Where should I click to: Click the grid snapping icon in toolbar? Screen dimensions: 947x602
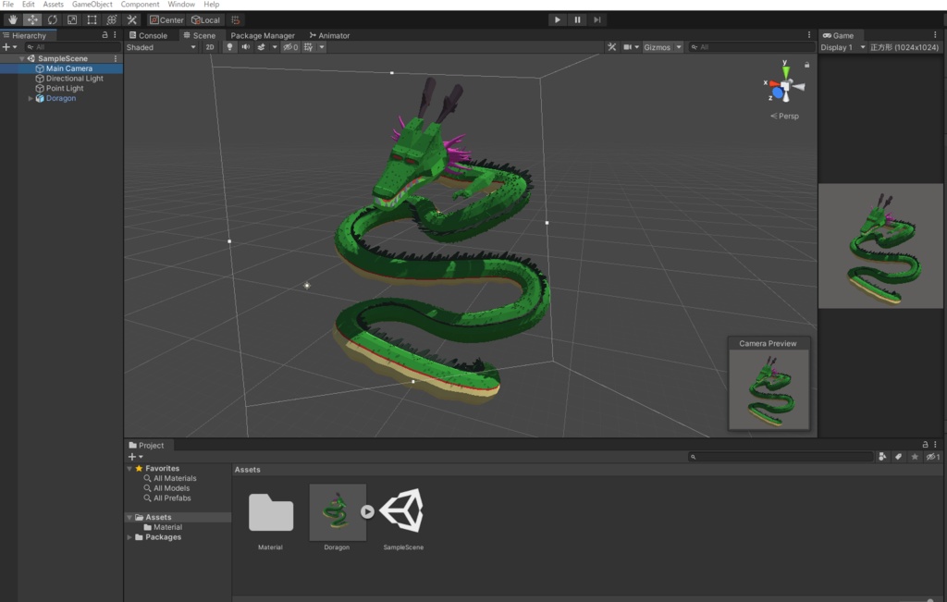point(236,20)
